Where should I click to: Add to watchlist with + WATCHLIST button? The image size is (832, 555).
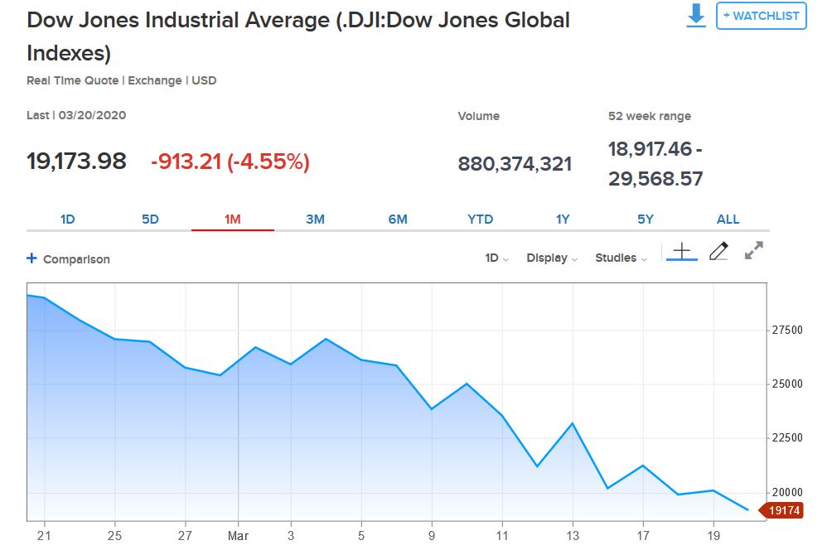coord(761,16)
